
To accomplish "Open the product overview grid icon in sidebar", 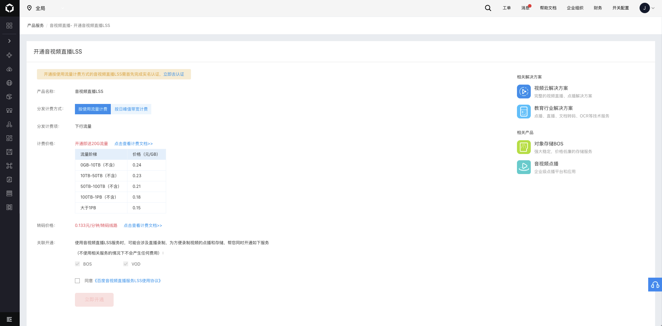I will [9, 26].
